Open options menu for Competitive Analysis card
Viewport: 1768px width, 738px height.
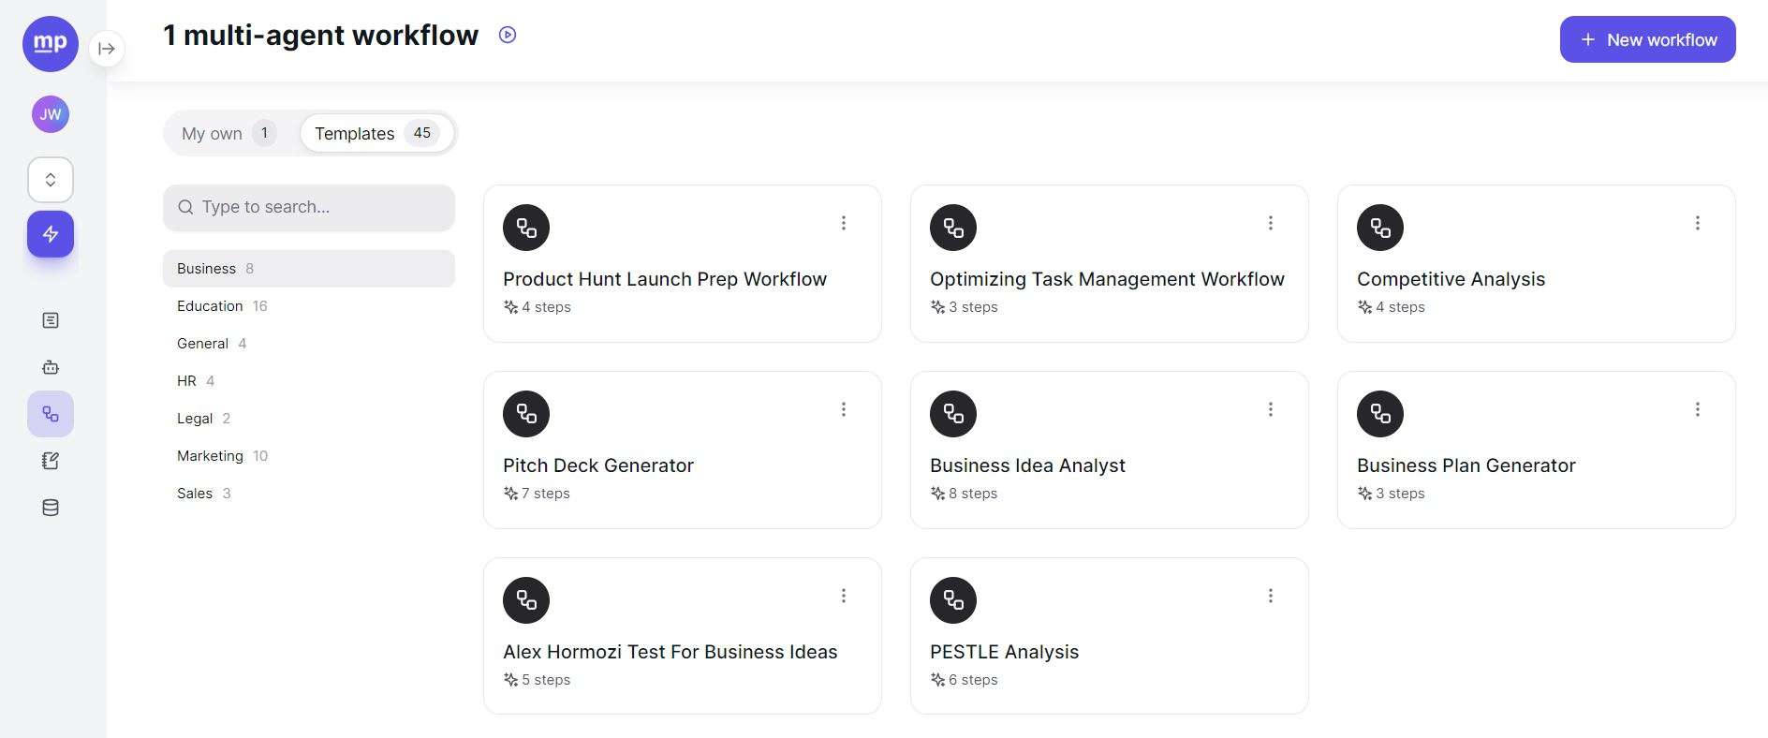coord(1698,223)
